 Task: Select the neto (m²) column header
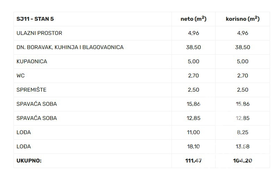coord(193,19)
